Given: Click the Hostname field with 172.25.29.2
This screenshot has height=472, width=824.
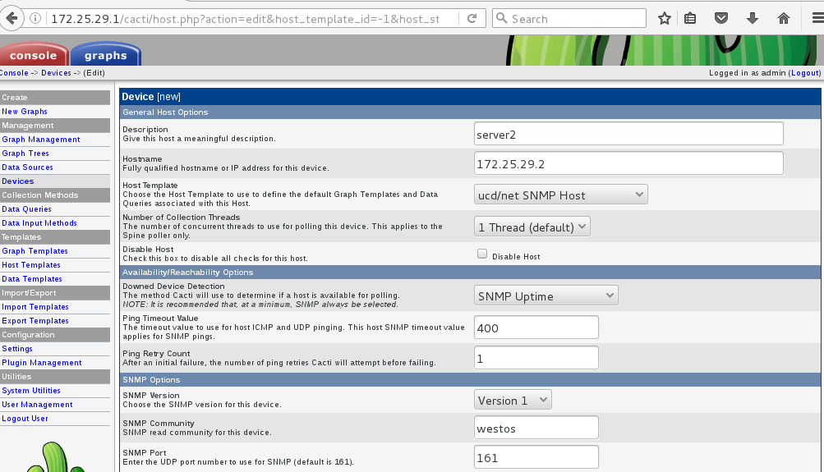Looking at the screenshot, I should 628,163.
